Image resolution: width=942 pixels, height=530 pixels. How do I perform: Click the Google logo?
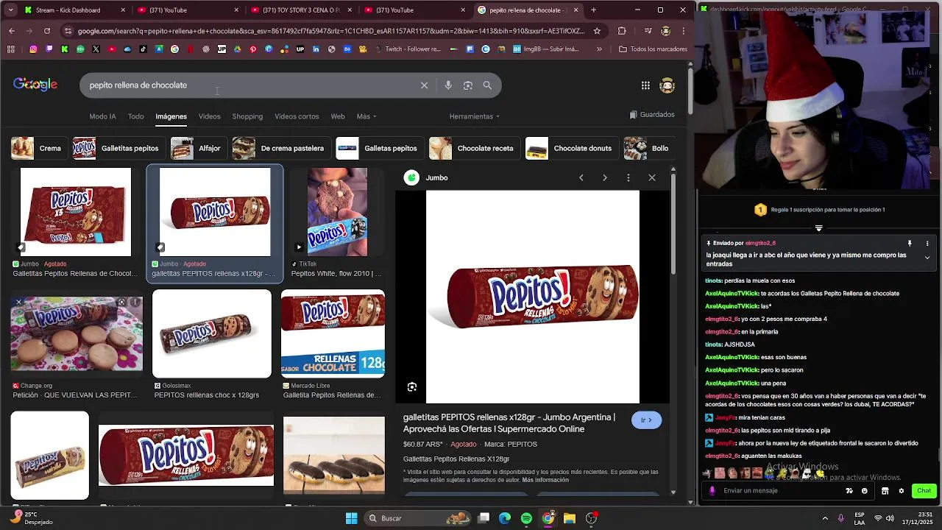[35, 85]
